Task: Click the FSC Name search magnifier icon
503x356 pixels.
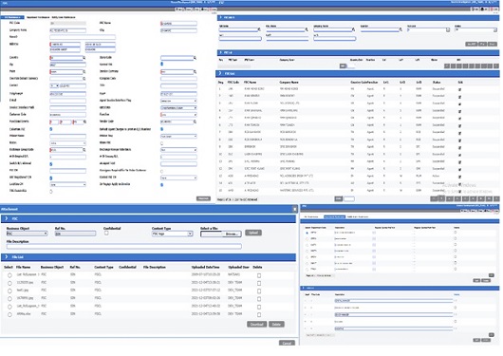Action: point(307,29)
